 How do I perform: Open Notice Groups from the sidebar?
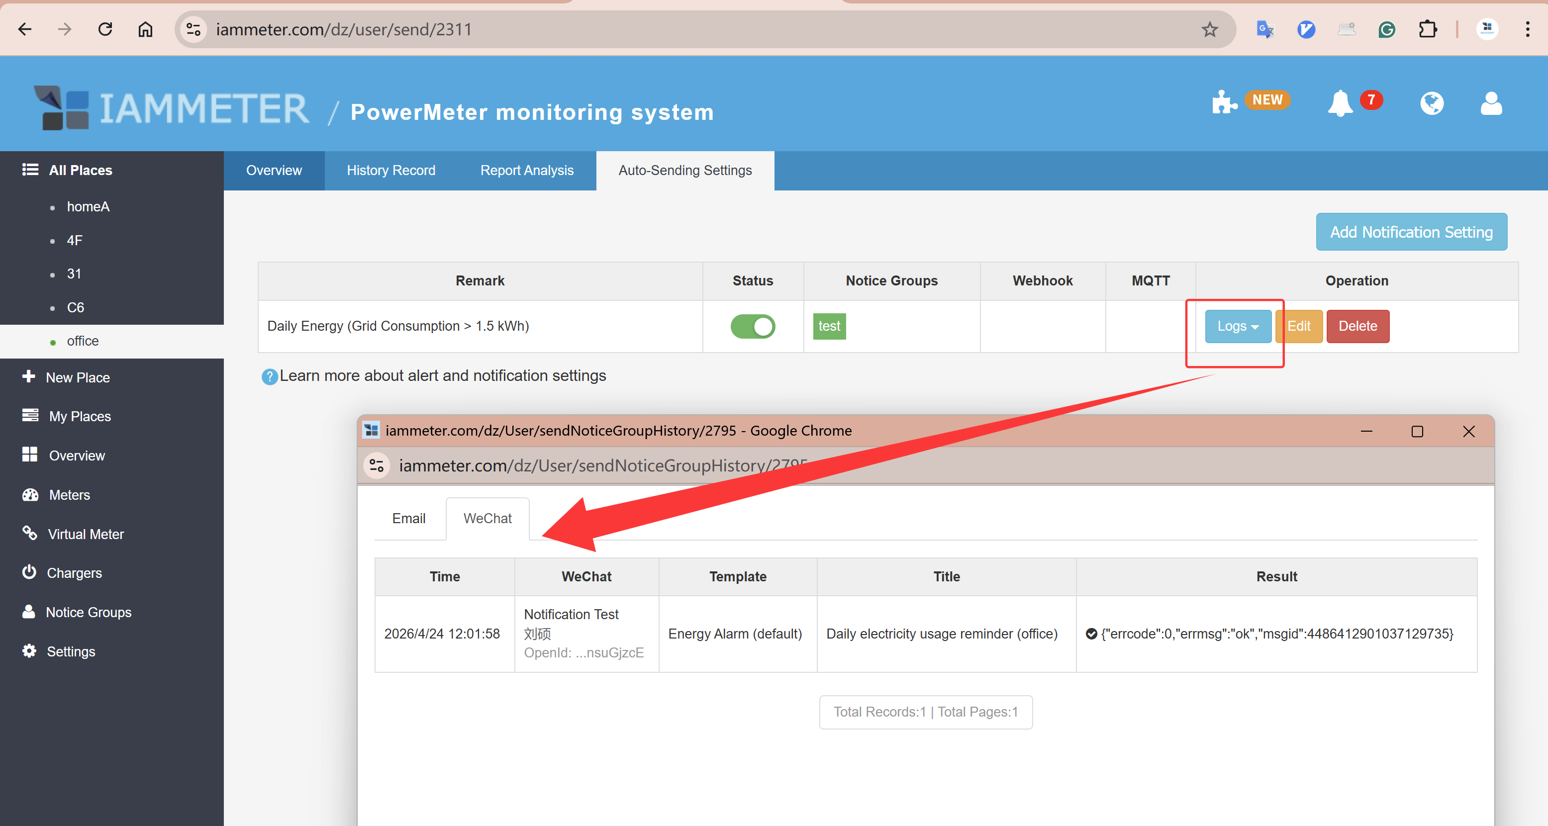[89, 612]
